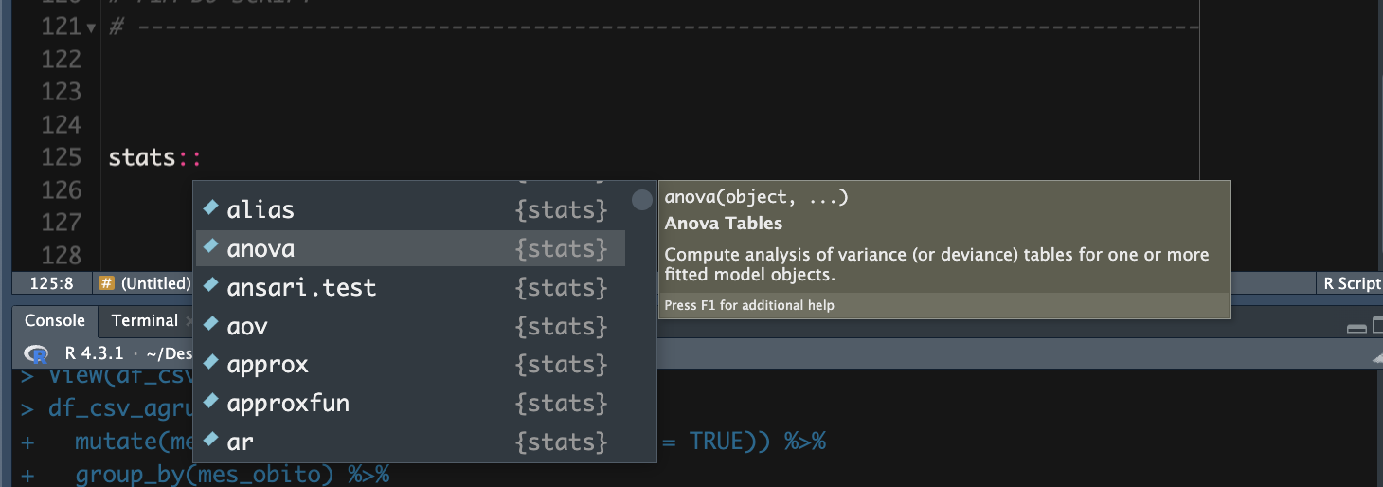Select anova from the autocomplete list
The image size is (1383, 487).
[260, 249]
